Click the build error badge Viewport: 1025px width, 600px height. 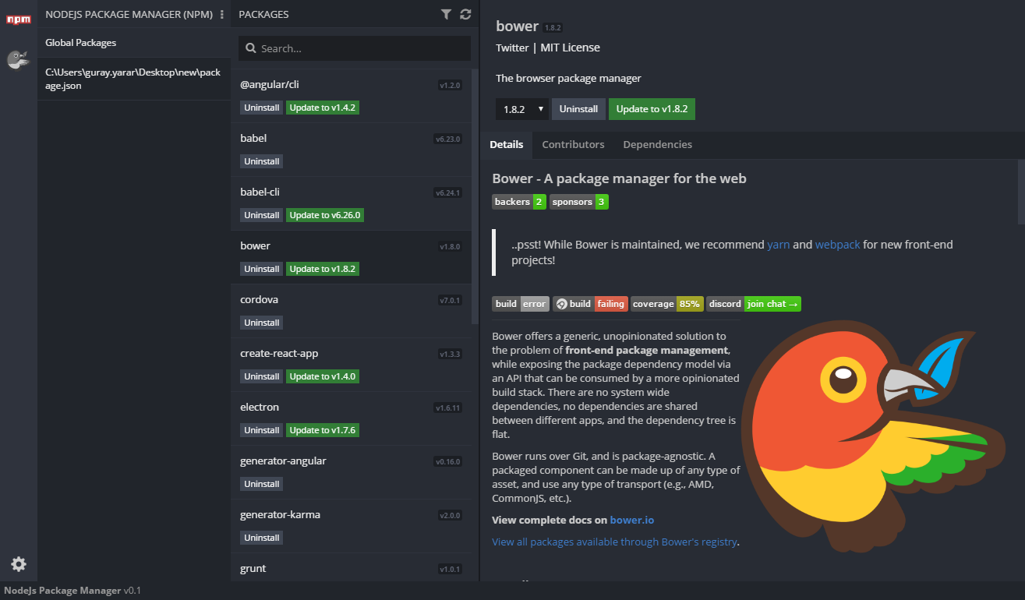point(521,304)
